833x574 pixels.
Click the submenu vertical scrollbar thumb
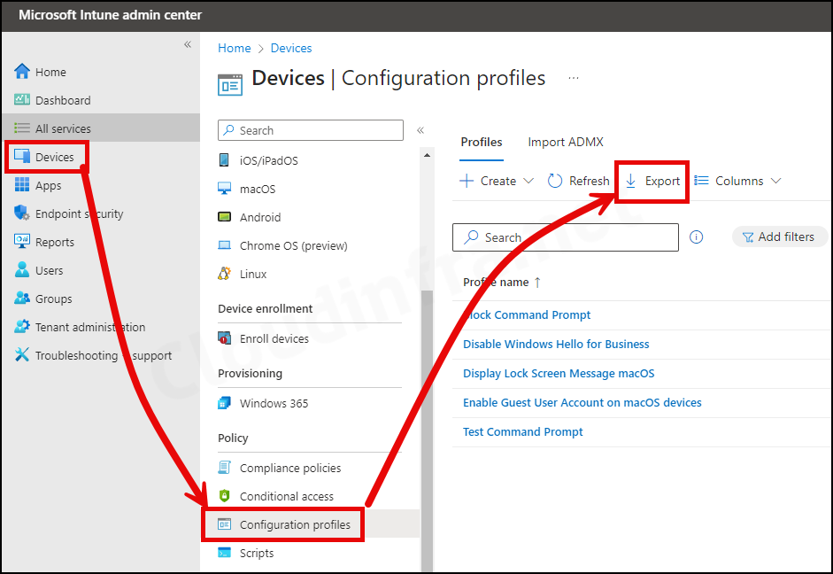428,430
